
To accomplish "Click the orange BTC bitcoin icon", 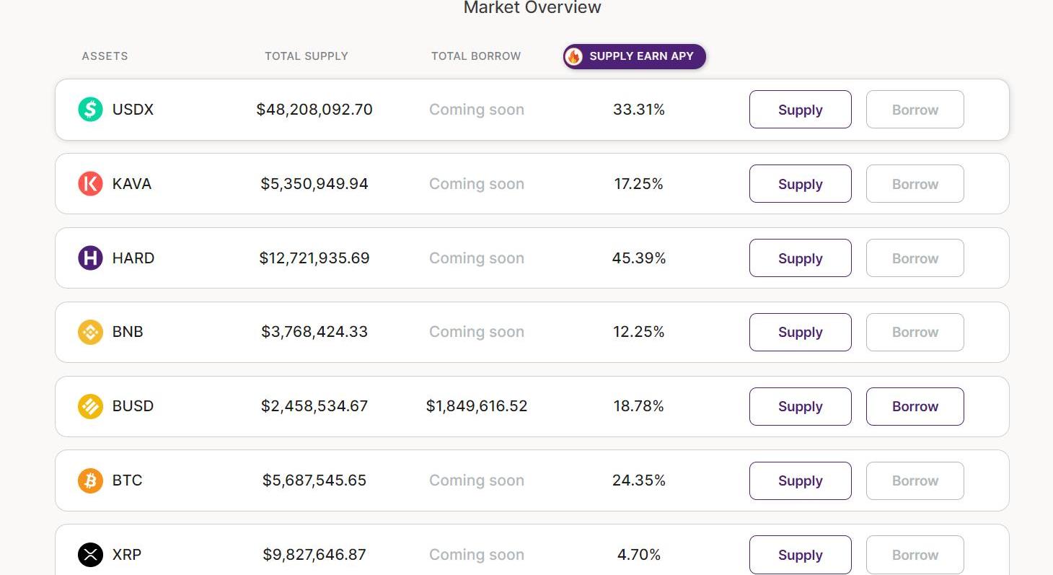I will [x=90, y=480].
